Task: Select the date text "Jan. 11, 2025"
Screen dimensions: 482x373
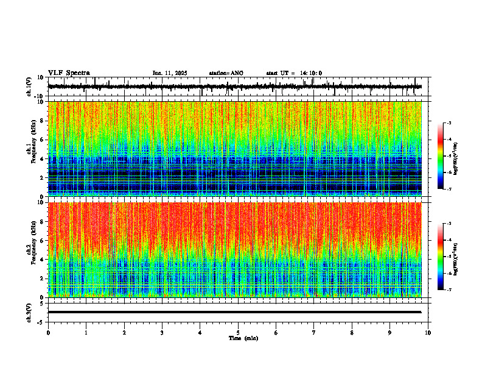Action: pyautogui.click(x=170, y=73)
